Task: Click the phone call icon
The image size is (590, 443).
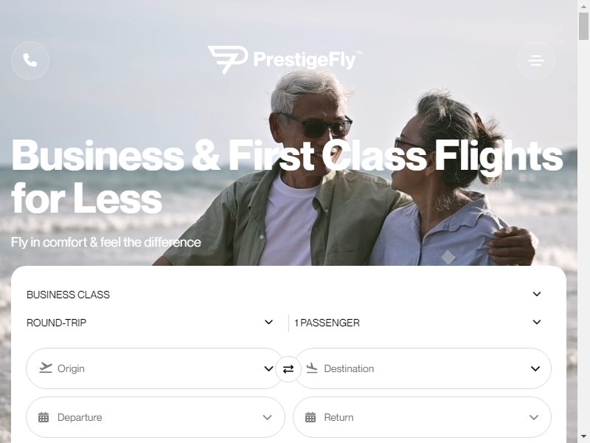Action: tap(30, 61)
